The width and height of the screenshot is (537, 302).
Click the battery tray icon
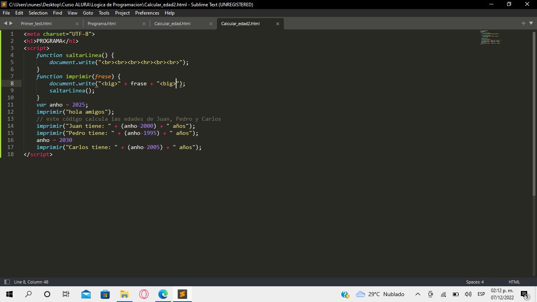tap(456, 294)
